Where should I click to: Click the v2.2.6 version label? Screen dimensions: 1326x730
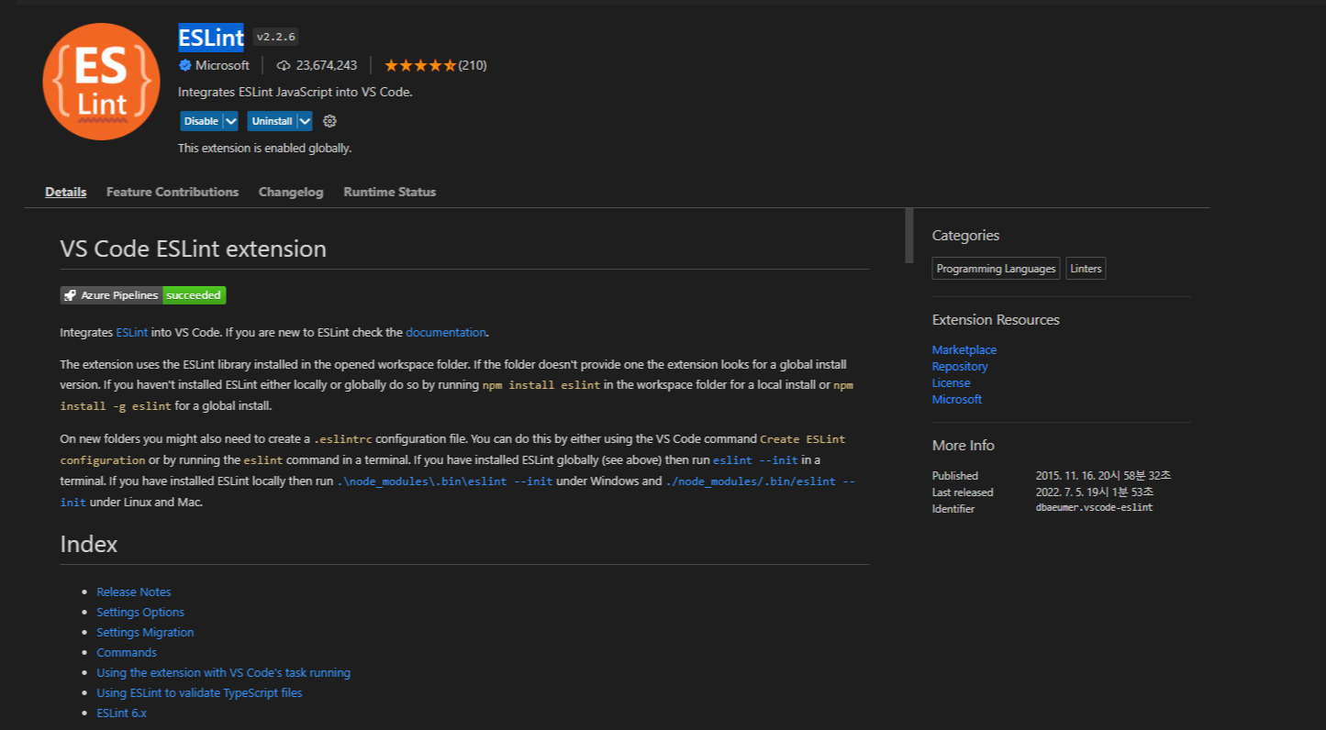276,37
